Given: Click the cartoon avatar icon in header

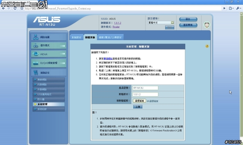Looking at the screenshot, I should (x=207, y=25).
